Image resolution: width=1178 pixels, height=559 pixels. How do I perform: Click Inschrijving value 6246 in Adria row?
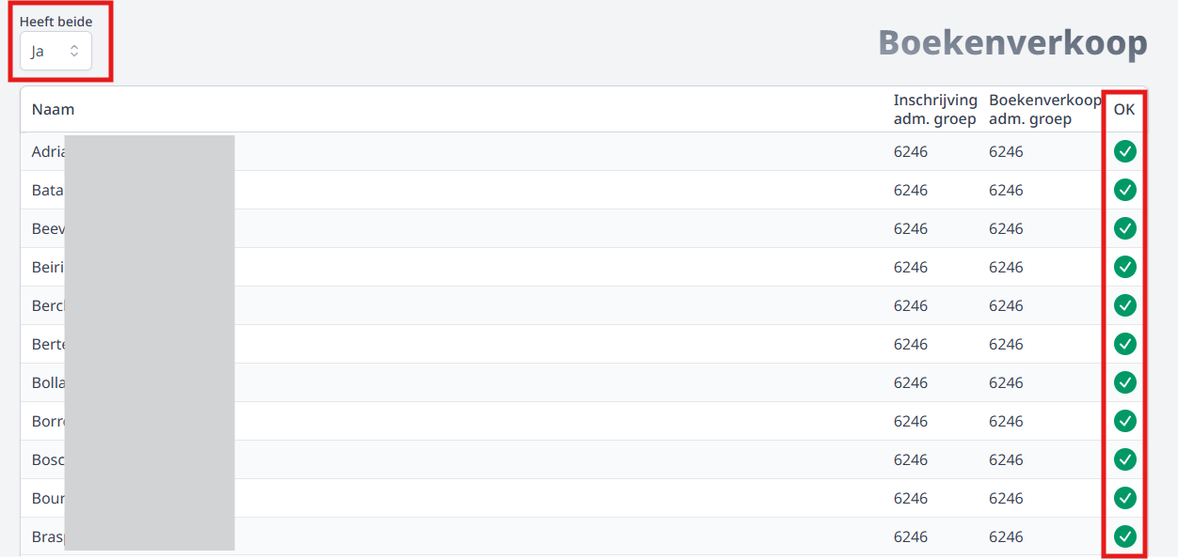[911, 151]
